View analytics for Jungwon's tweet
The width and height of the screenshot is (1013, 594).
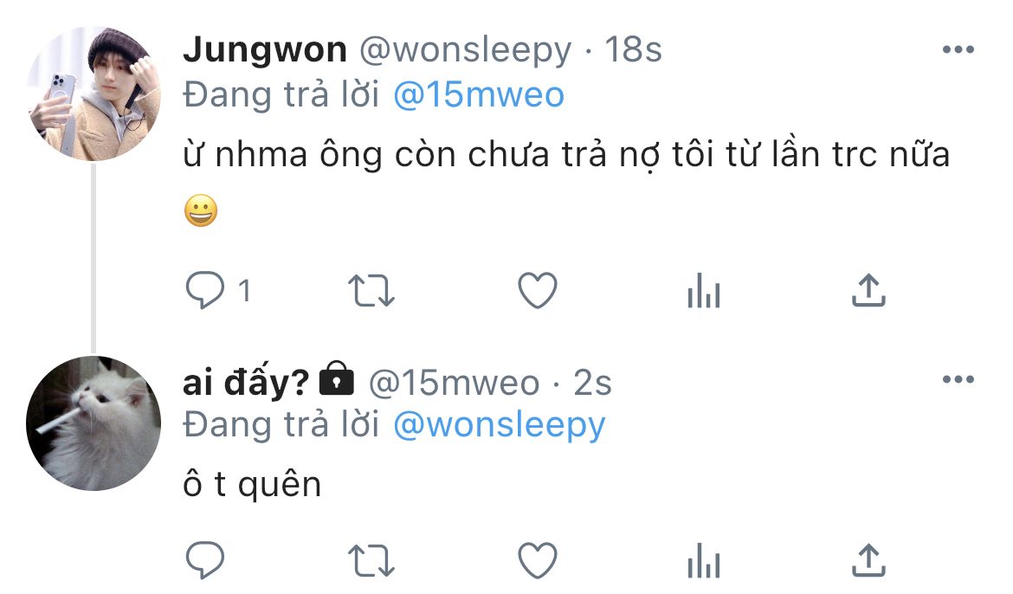(704, 289)
